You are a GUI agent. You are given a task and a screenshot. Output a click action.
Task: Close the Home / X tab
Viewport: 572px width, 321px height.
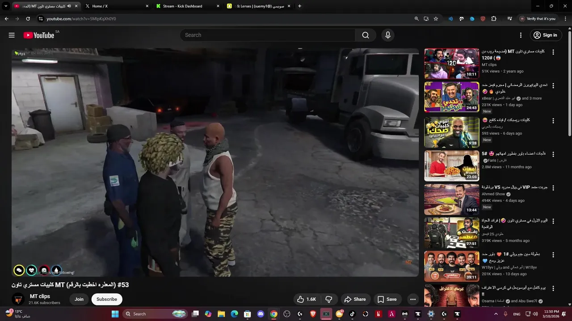(x=147, y=6)
